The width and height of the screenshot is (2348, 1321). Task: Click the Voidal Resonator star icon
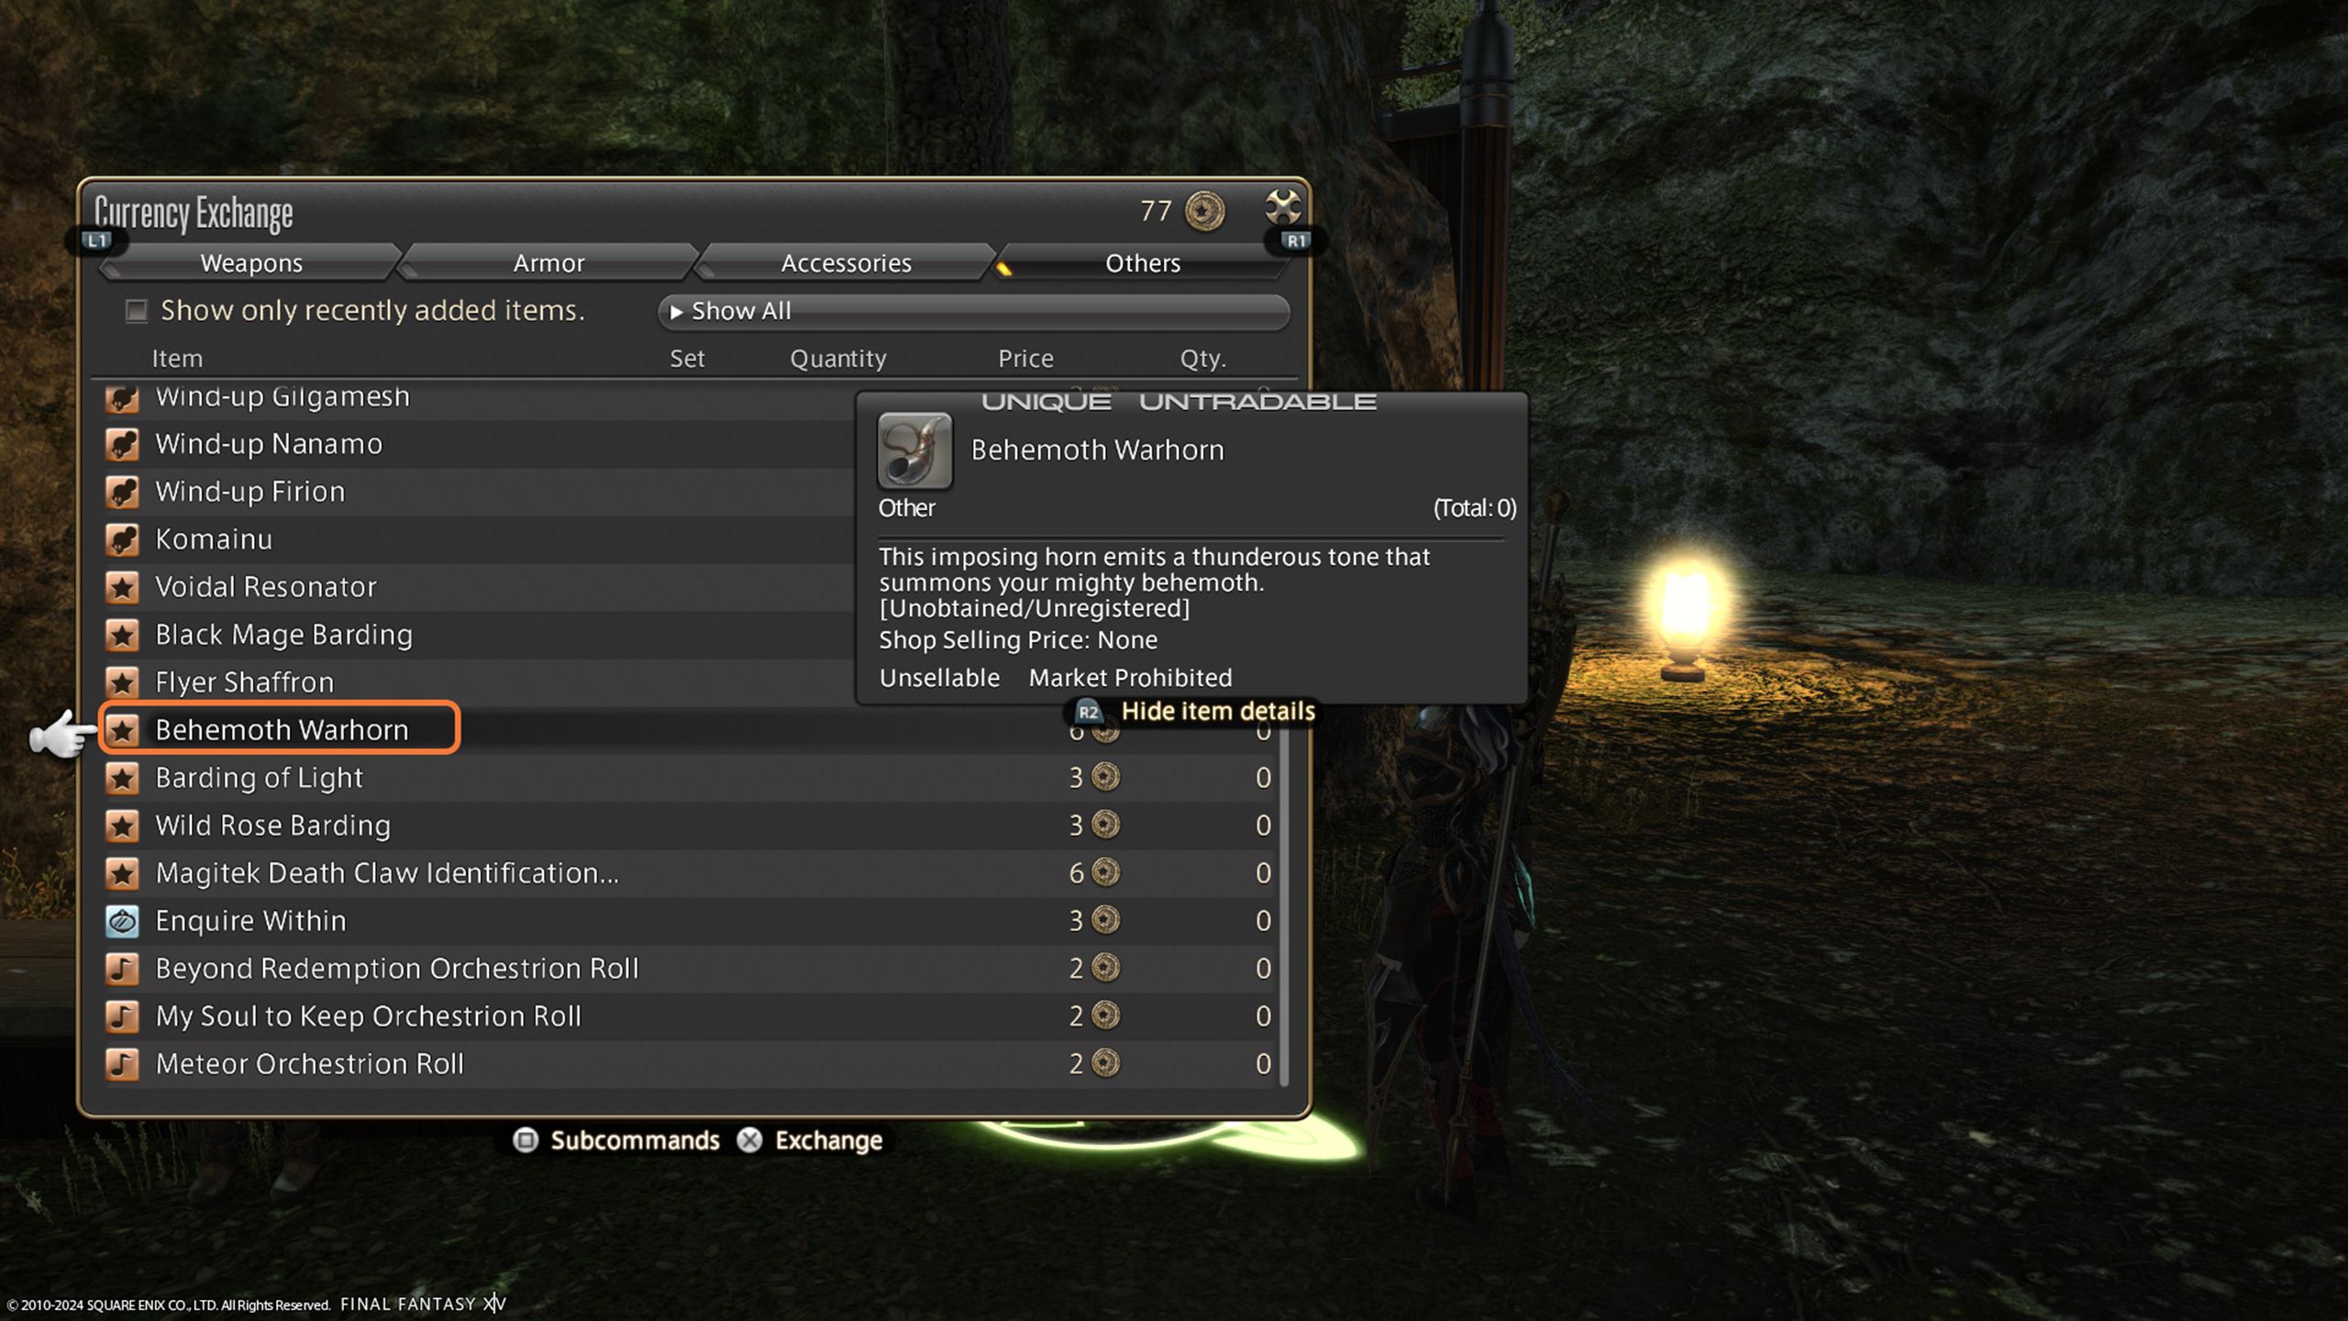(x=126, y=585)
